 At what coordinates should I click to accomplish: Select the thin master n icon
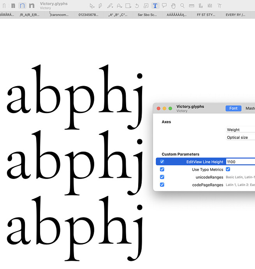(x=4, y=6)
